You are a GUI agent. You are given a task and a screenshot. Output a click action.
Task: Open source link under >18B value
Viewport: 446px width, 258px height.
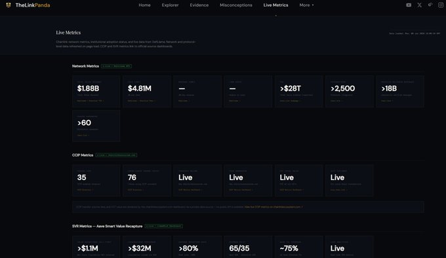(387, 101)
